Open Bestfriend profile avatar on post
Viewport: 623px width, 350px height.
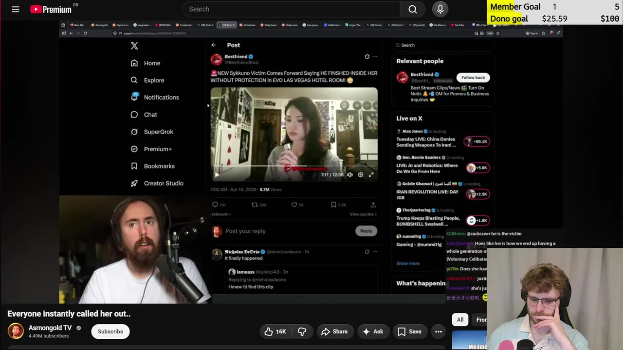[217, 59]
